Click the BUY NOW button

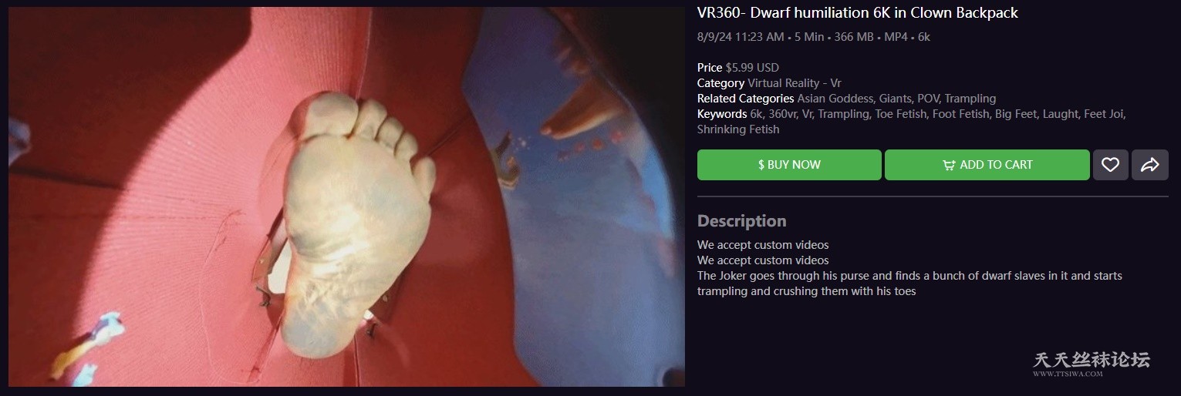click(789, 165)
